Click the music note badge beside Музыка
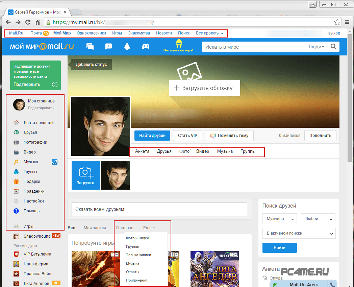 click(55, 162)
